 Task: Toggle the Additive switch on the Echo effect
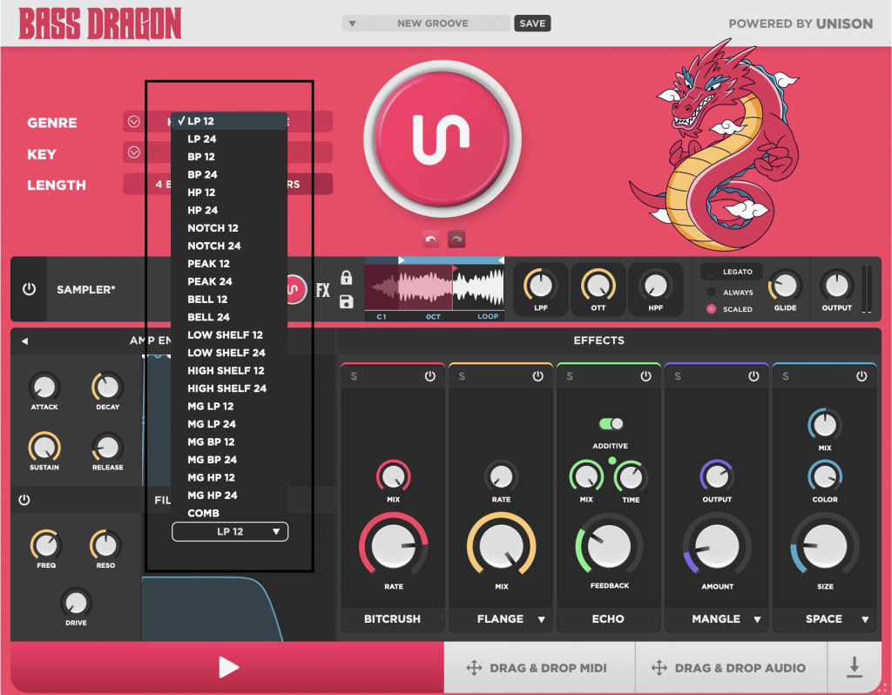(x=611, y=422)
